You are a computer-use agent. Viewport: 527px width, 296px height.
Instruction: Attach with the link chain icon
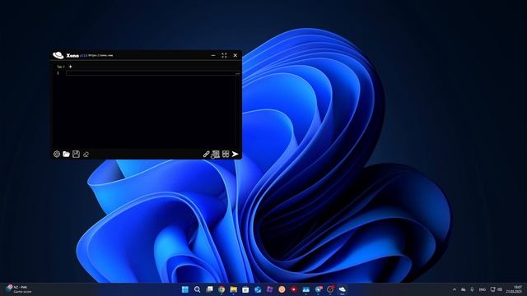(206, 154)
